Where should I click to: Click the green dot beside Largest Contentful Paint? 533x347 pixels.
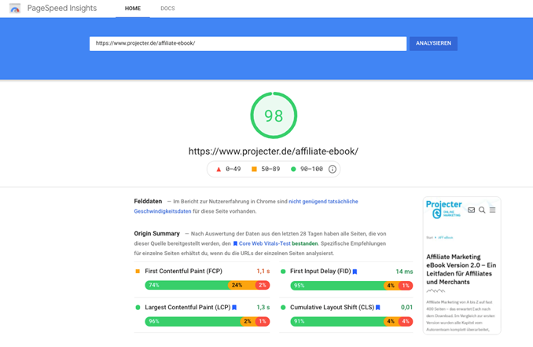tap(138, 307)
